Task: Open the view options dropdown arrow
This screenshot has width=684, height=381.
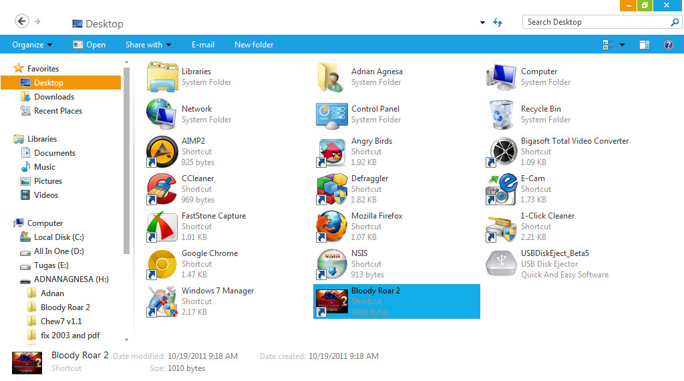Action: (622, 45)
